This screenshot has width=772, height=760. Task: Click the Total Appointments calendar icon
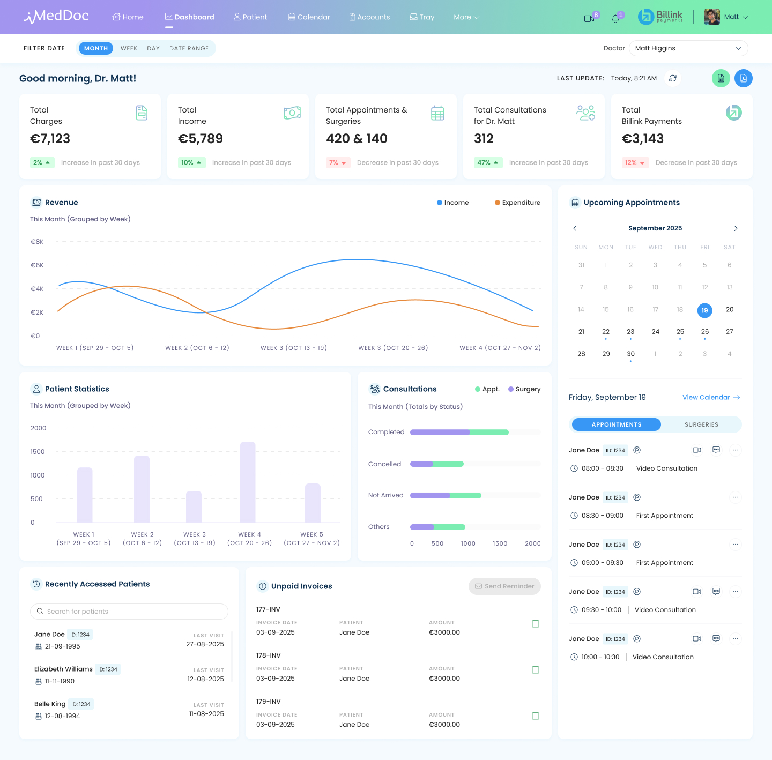437,113
